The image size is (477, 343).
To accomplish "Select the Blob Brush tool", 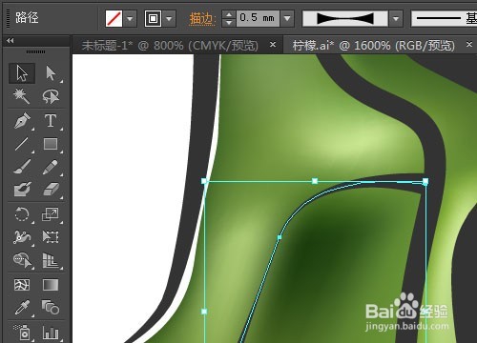I will [22, 190].
